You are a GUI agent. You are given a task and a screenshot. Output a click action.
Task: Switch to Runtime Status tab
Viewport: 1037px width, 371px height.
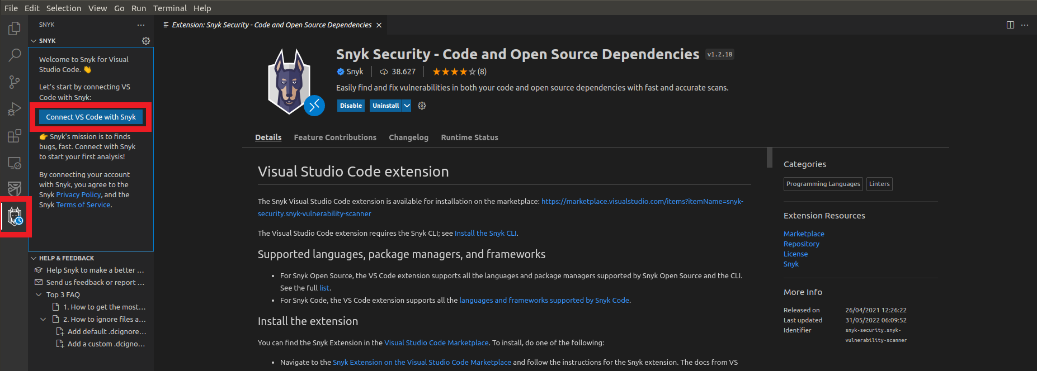pyautogui.click(x=469, y=137)
